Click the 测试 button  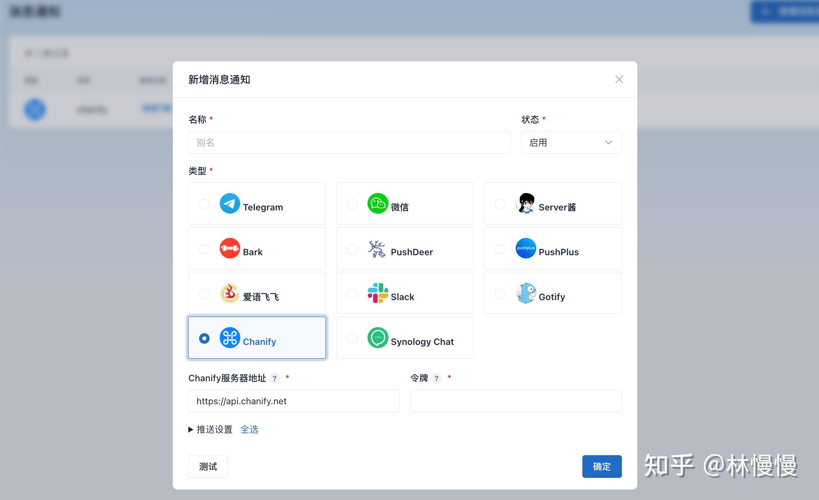tap(208, 466)
